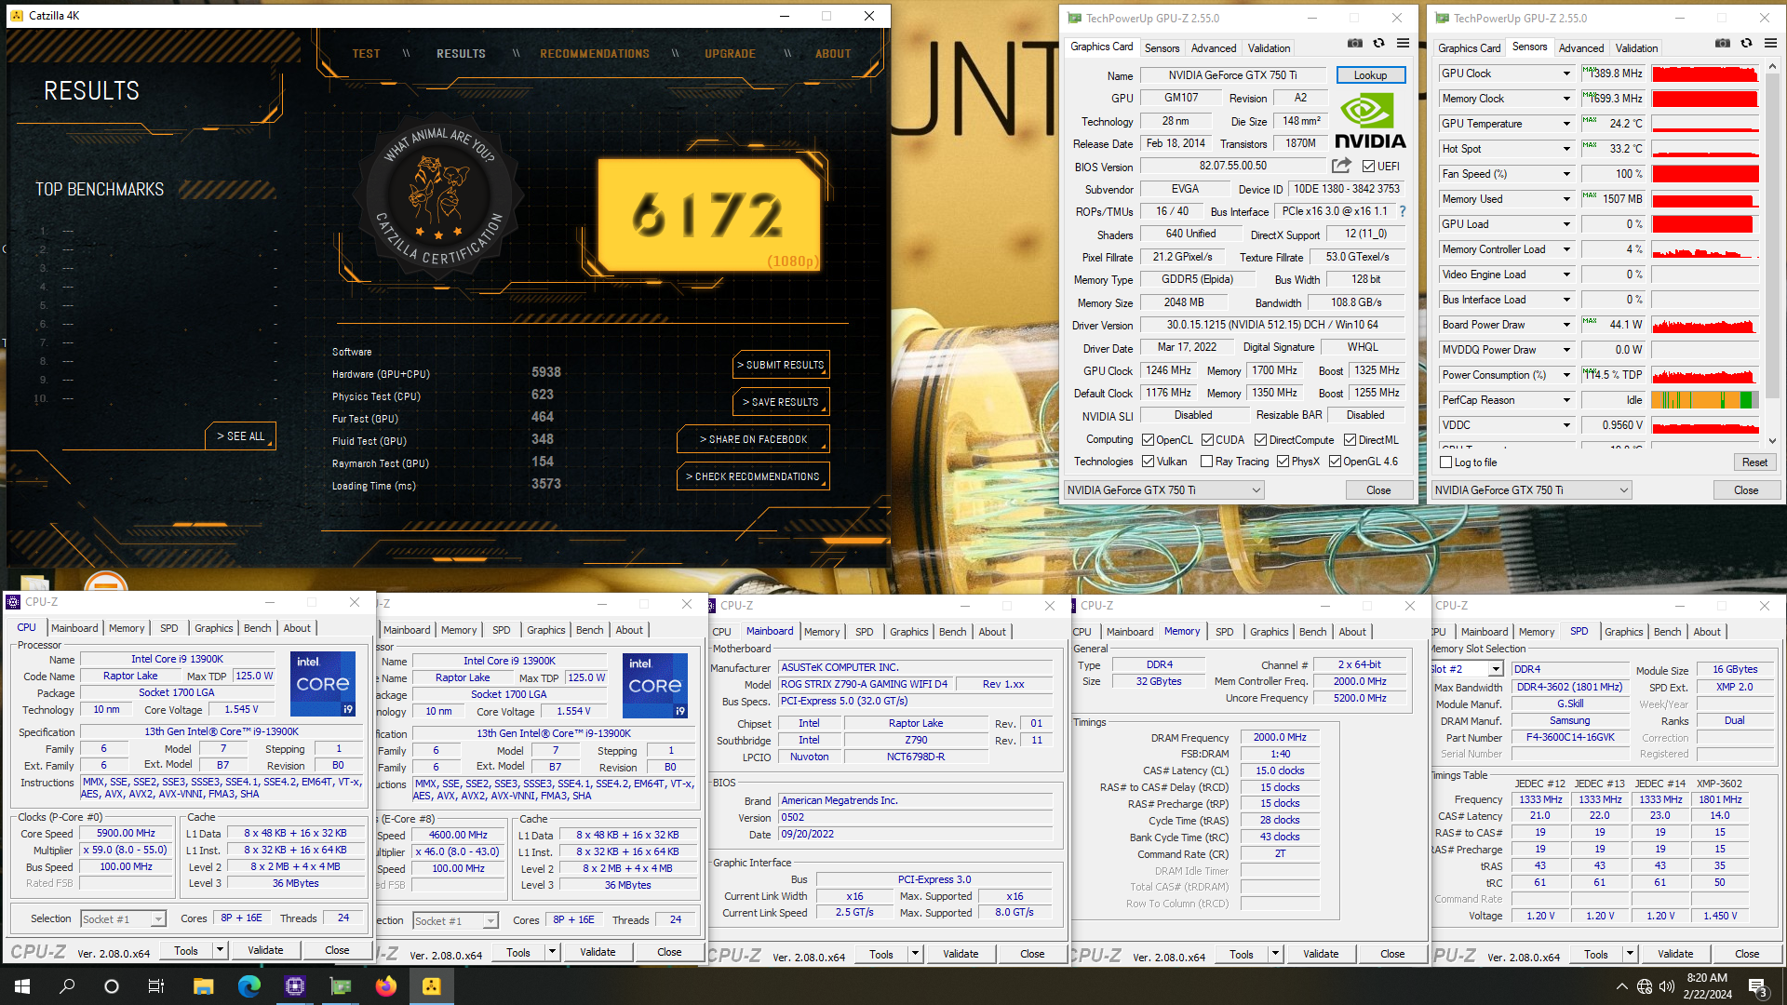The image size is (1787, 1005).
Task: Toggle OpenCL checkbox
Action: (x=1149, y=440)
